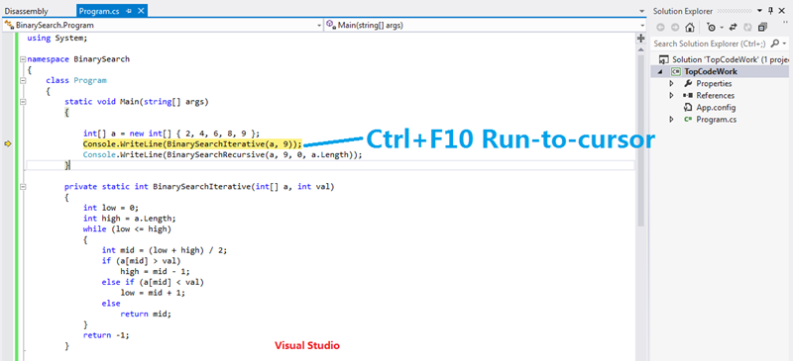
Task: Select Program.cs in Solution Explorer tree
Action: coord(716,120)
